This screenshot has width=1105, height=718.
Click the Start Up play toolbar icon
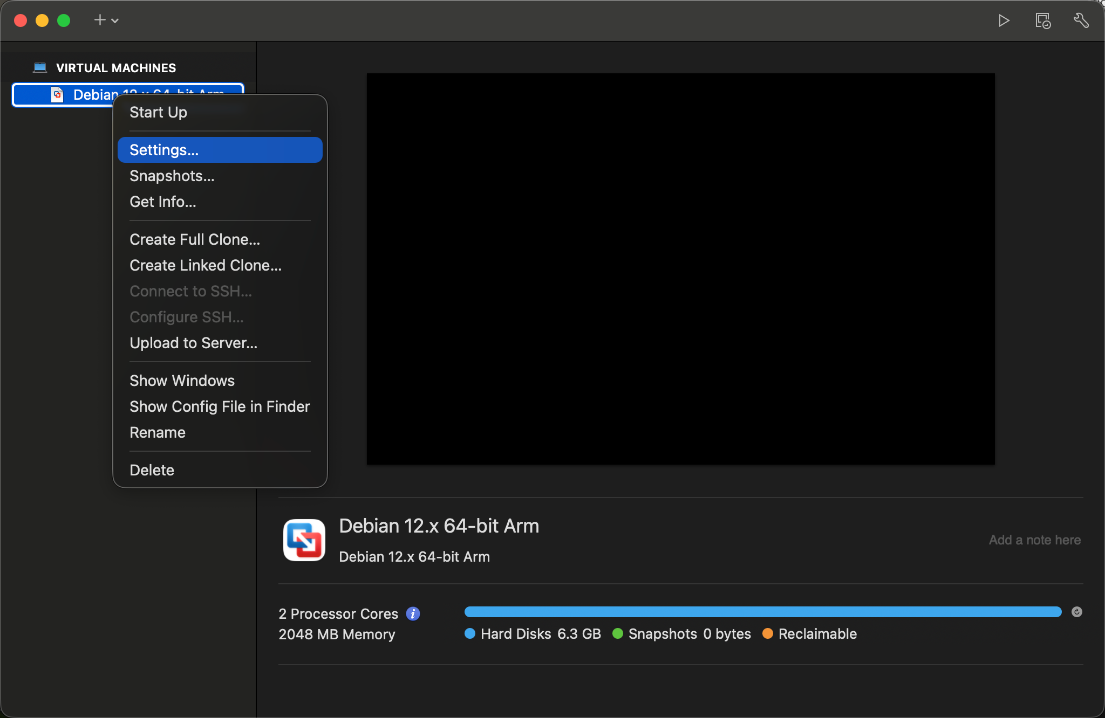click(x=1004, y=20)
